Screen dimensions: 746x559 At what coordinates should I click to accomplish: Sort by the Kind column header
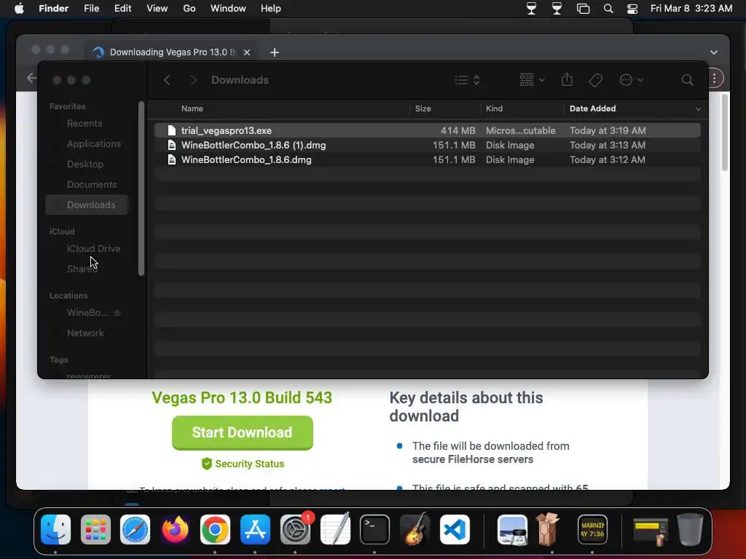pos(494,109)
